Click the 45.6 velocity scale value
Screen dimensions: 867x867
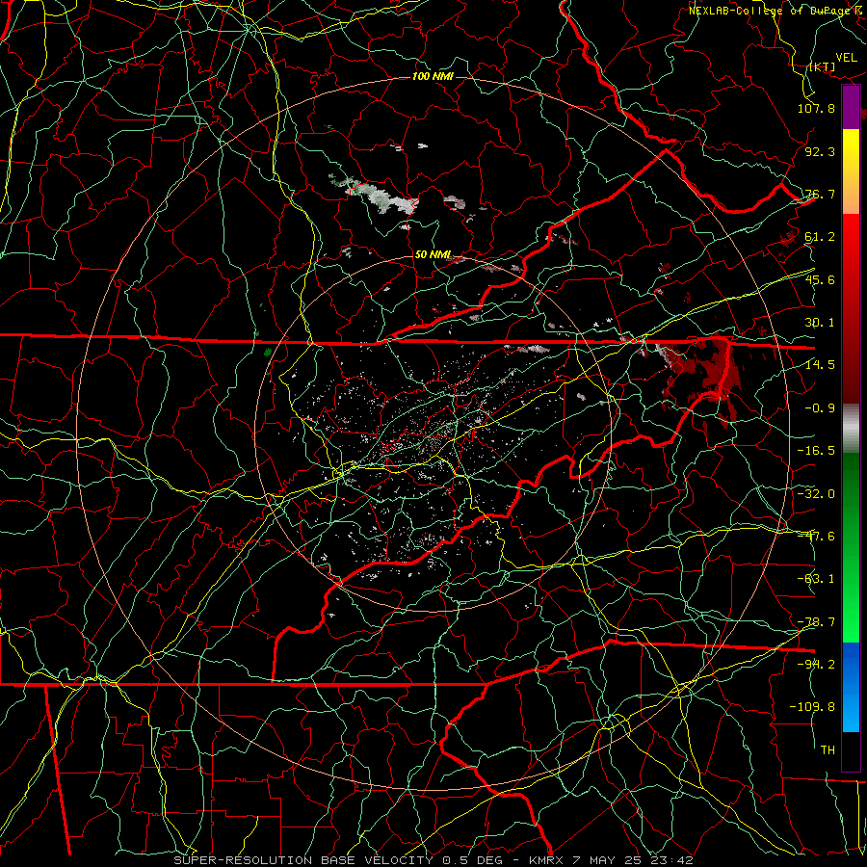point(820,279)
